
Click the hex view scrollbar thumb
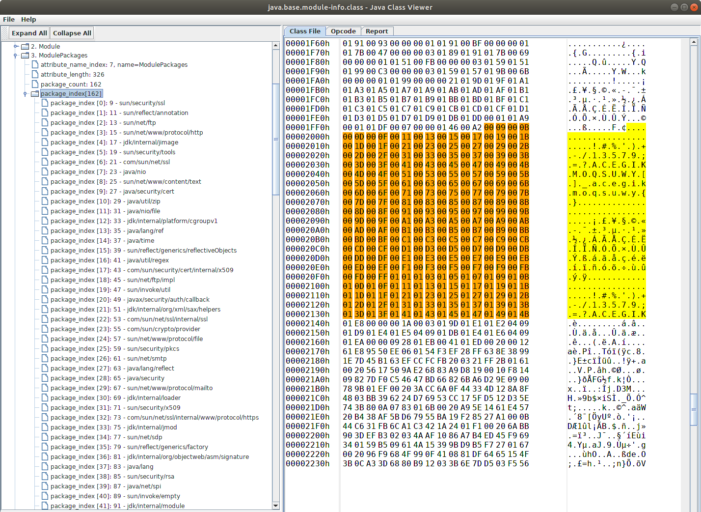tap(694, 409)
